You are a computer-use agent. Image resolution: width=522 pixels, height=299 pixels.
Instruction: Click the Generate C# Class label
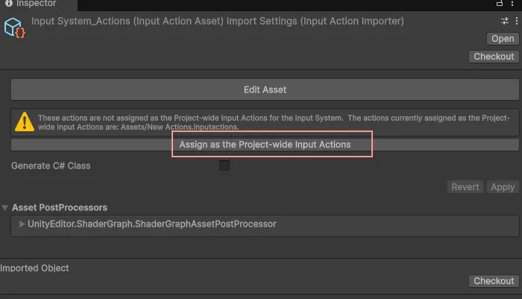[x=51, y=166]
